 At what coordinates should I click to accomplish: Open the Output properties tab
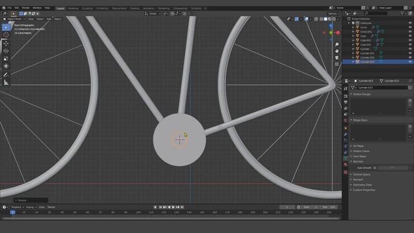pos(345,102)
